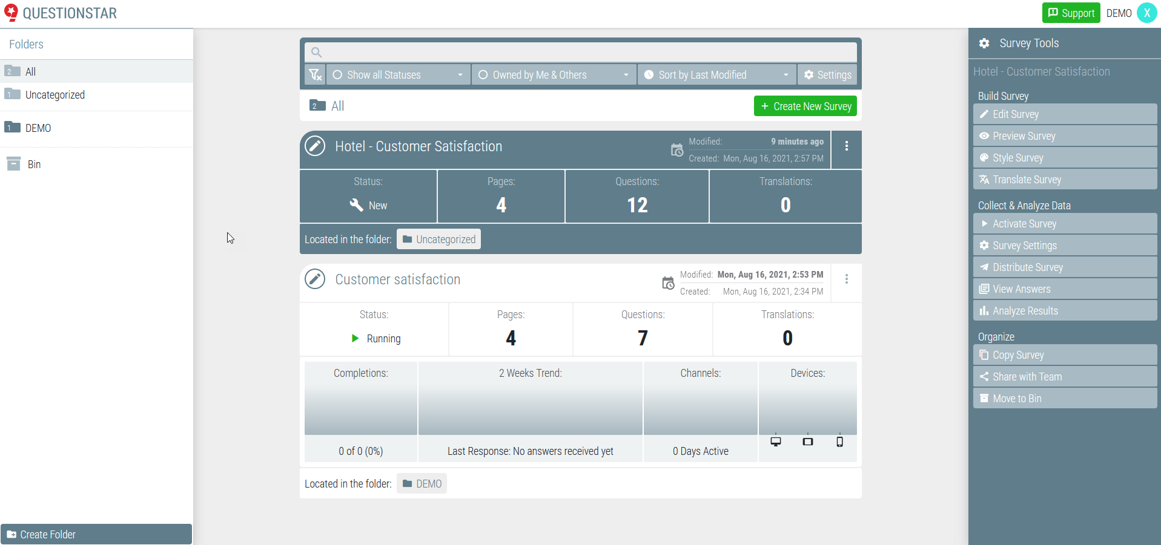Activate the survey from Survey Tools

[x=1065, y=223]
